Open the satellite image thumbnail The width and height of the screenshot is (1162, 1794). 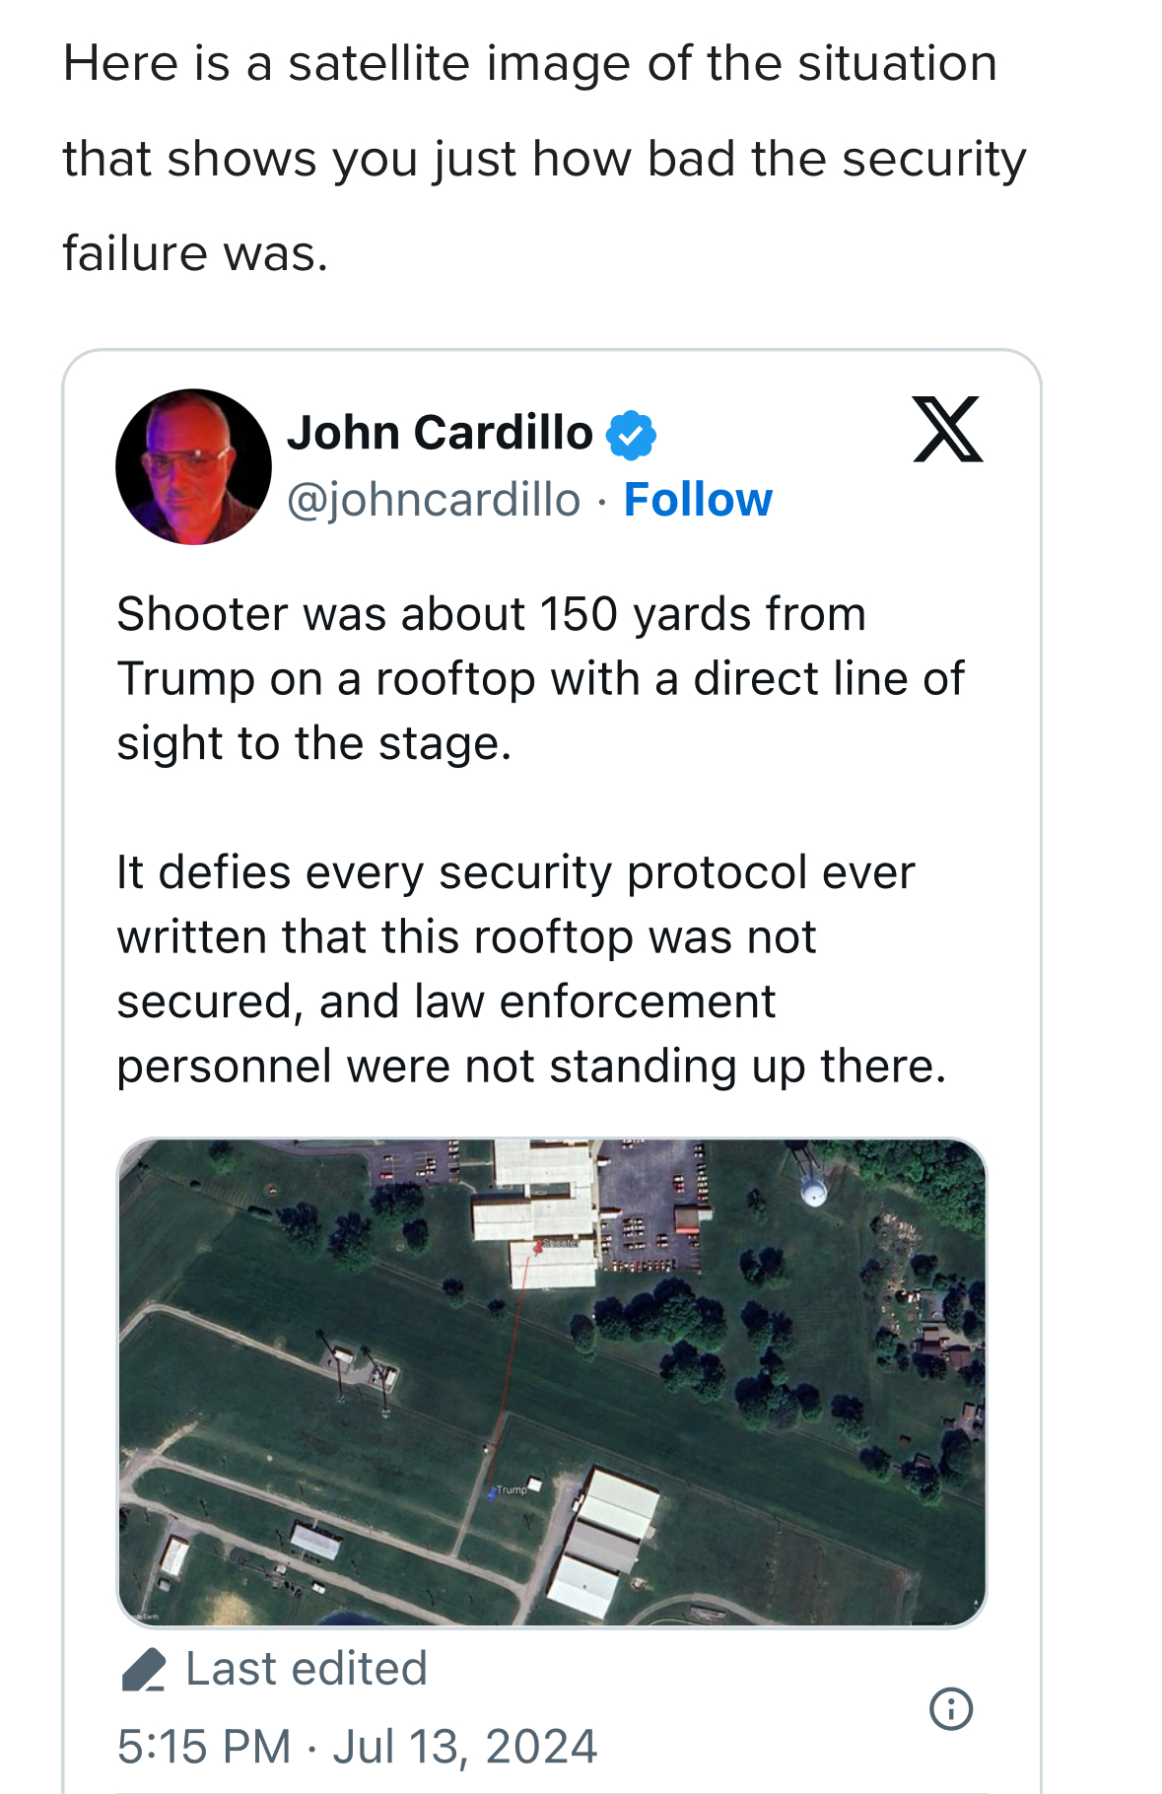pos(552,1382)
